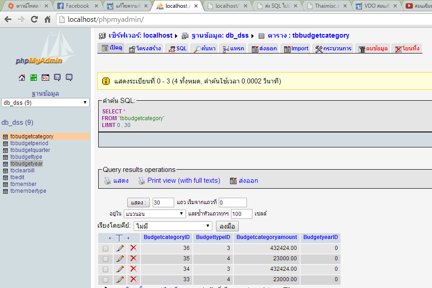Check the checkbox for row 35
Screen dimensions: 432x288
tap(105, 259)
